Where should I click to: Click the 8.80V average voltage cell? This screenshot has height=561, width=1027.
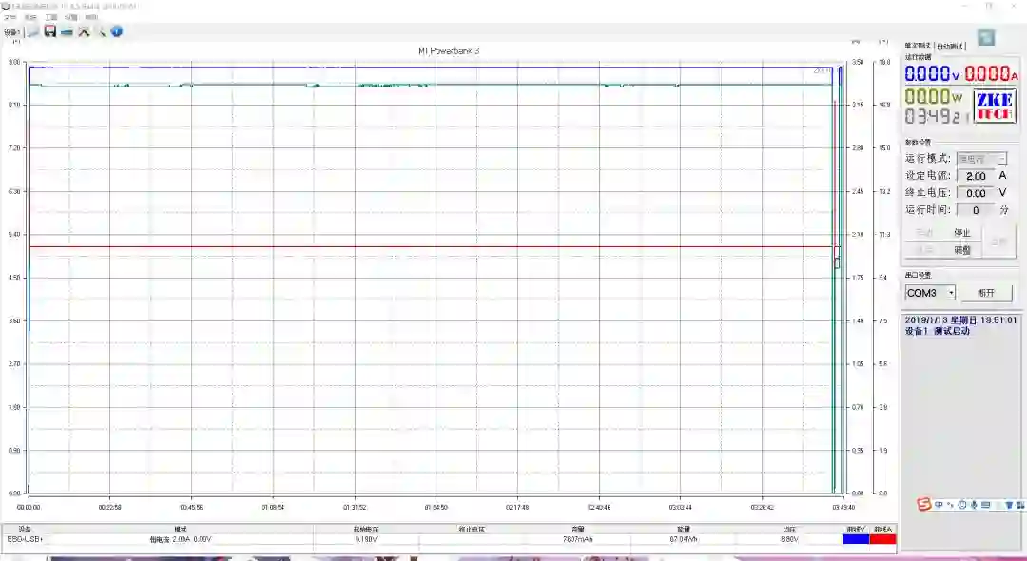click(x=789, y=539)
